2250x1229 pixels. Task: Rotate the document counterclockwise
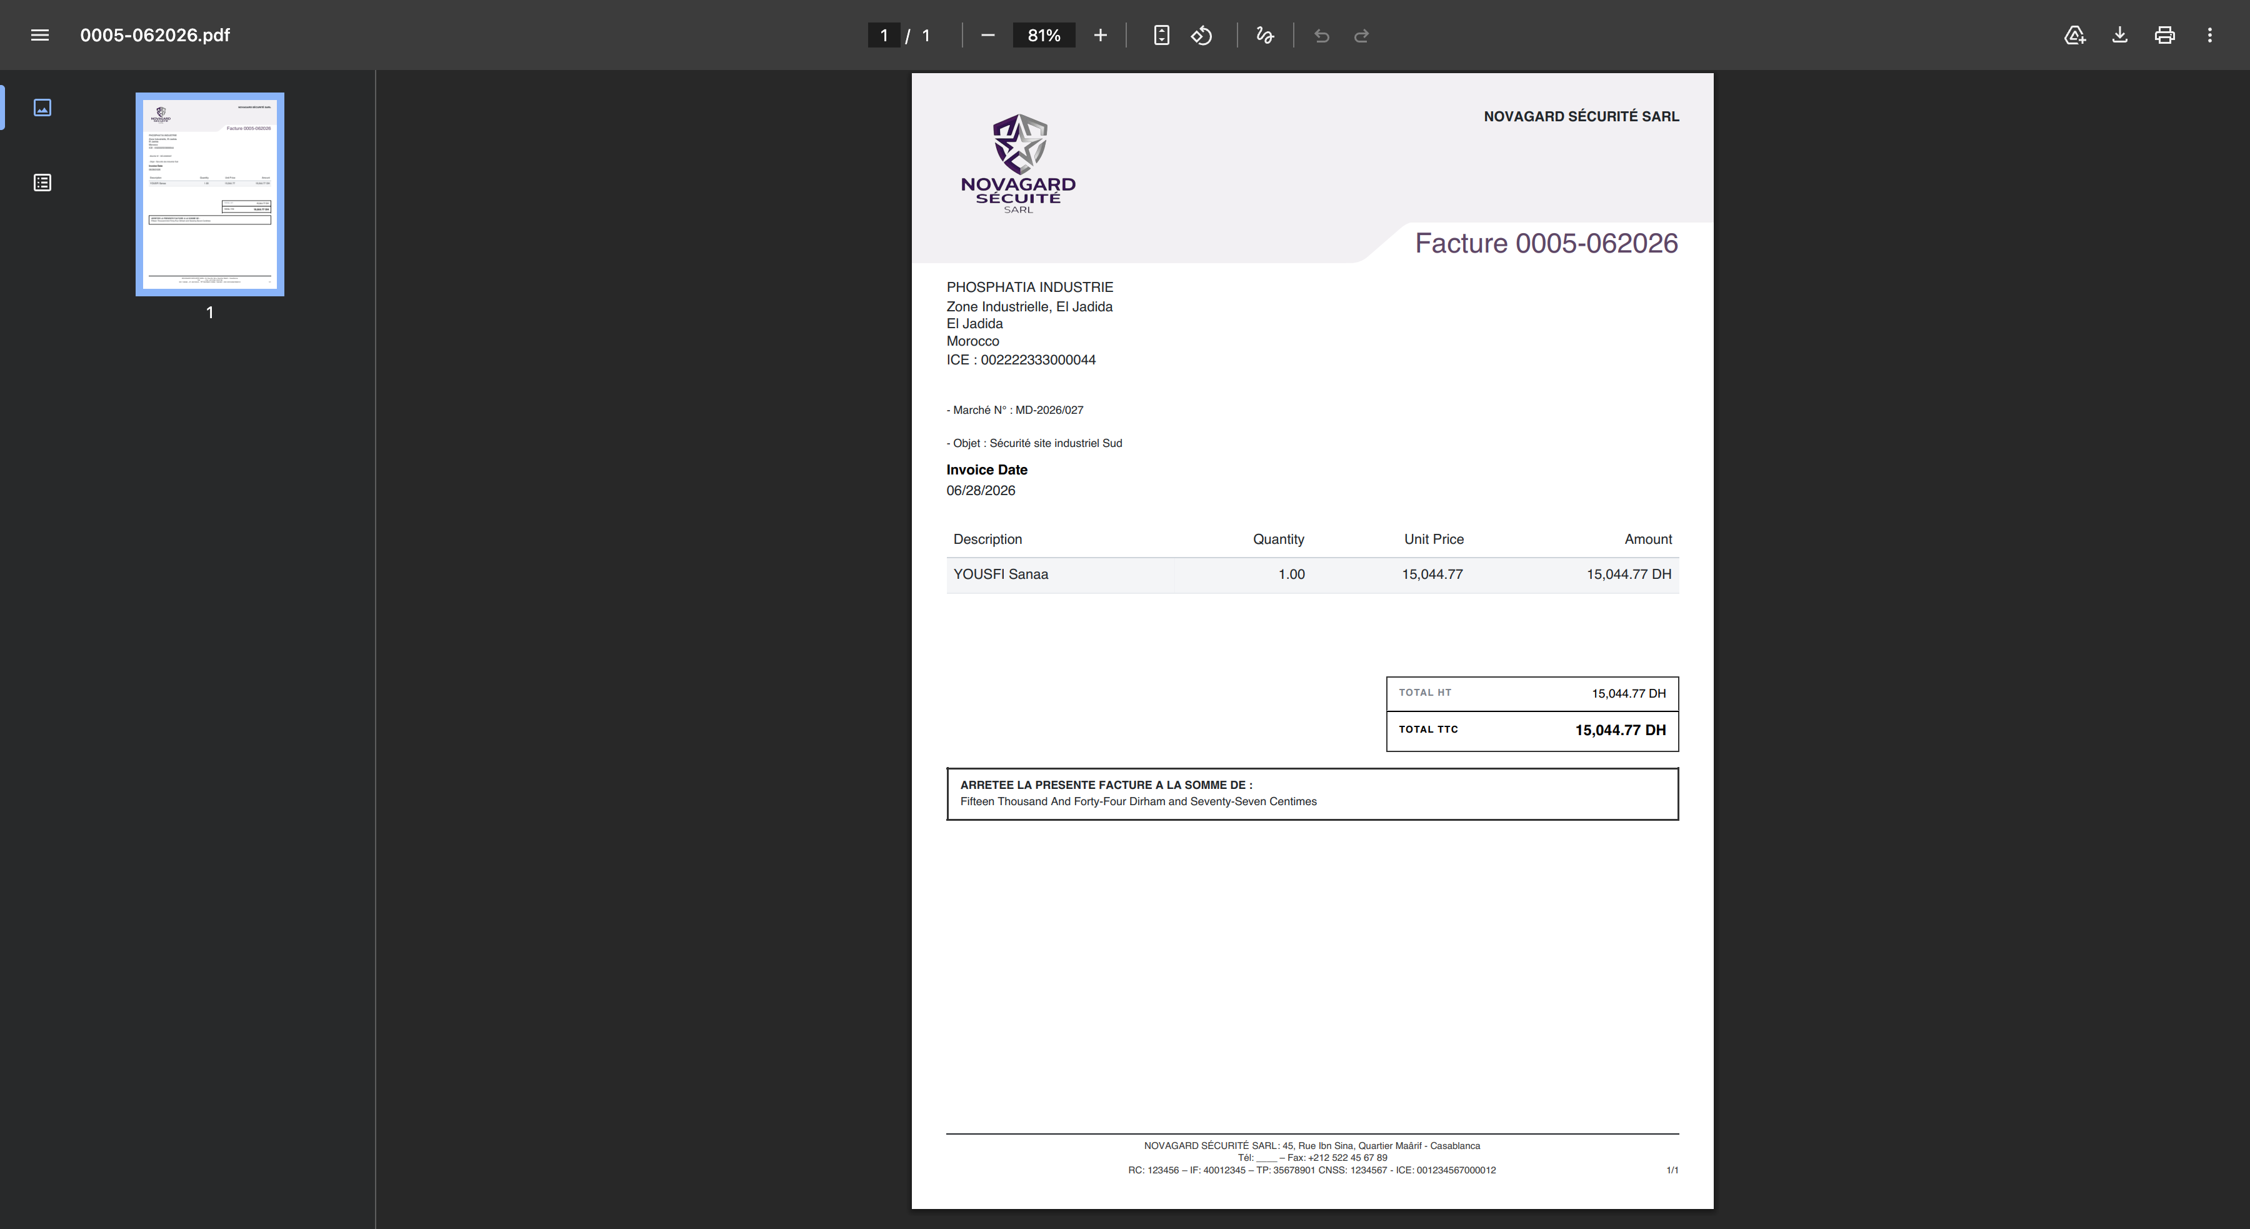[x=1202, y=35]
